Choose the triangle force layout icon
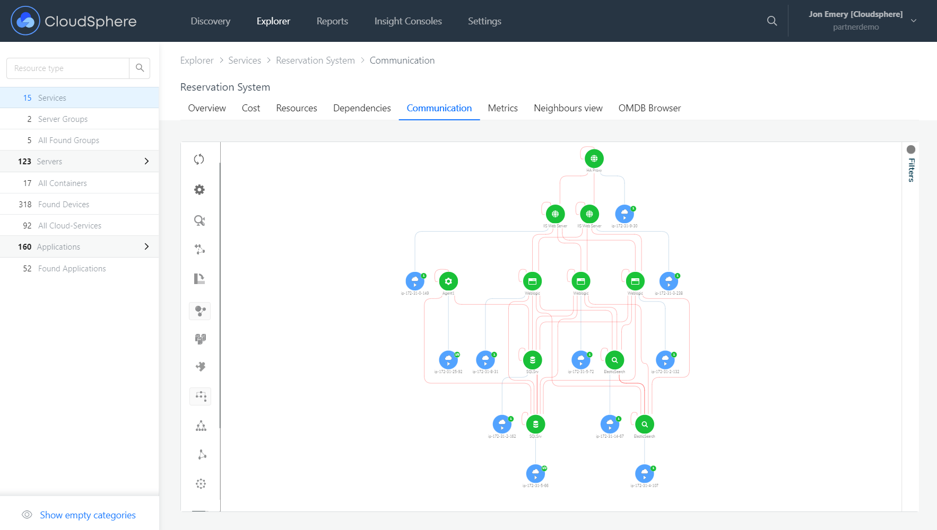 tap(202, 454)
